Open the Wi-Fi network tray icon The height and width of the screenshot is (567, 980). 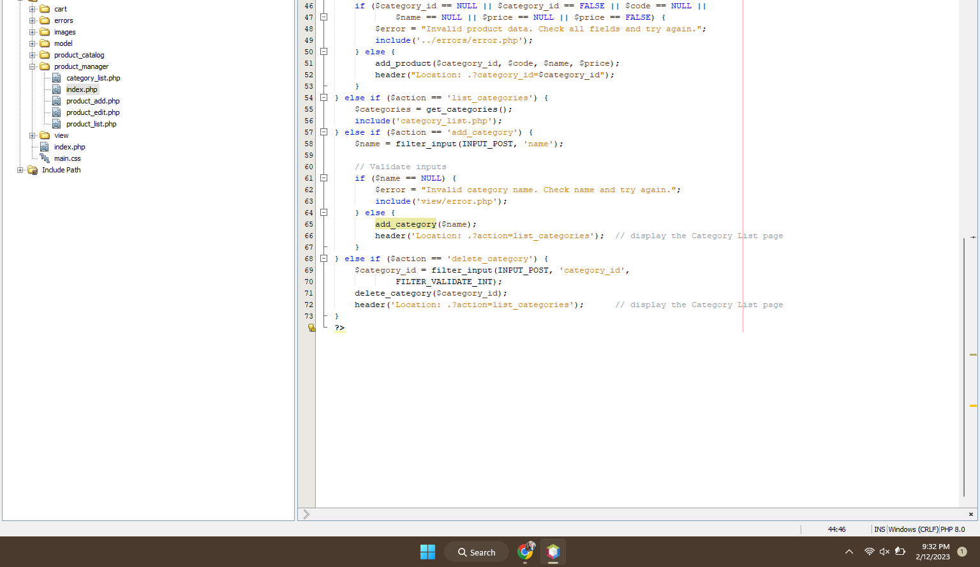click(x=869, y=552)
